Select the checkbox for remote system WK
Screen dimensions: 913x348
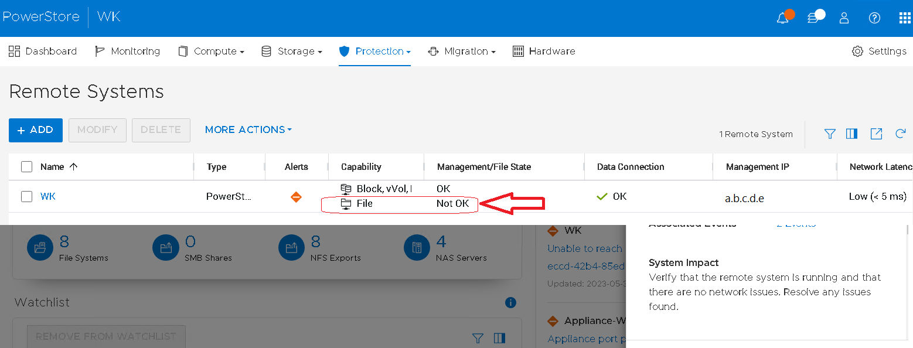click(x=26, y=196)
